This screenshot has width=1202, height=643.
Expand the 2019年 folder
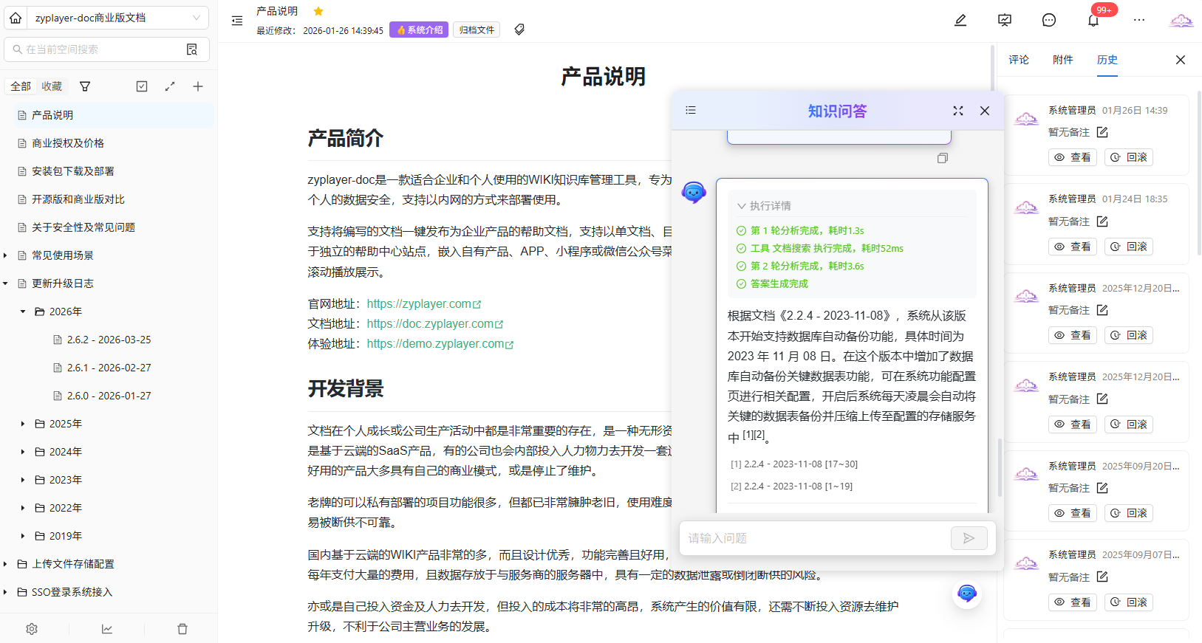(x=23, y=536)
